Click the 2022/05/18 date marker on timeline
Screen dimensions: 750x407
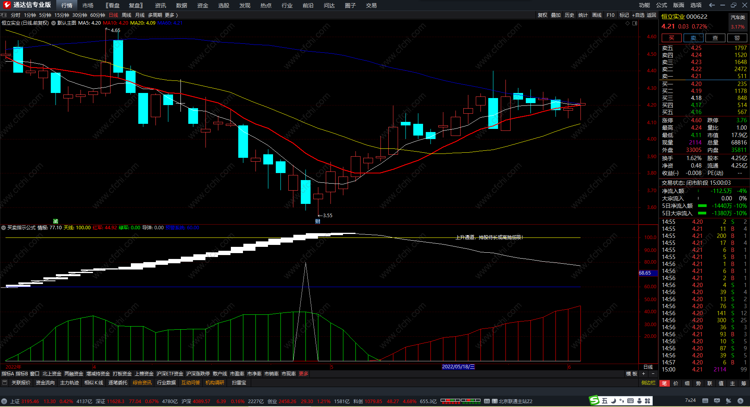(458, 367)
